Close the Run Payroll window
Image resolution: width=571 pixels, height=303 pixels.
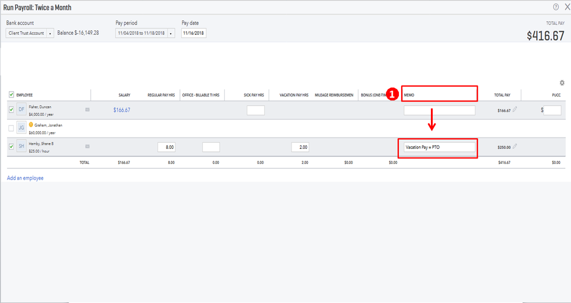click(x=566, y=7)
